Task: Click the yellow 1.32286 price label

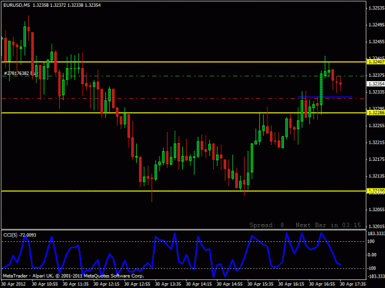Action: 376,112
